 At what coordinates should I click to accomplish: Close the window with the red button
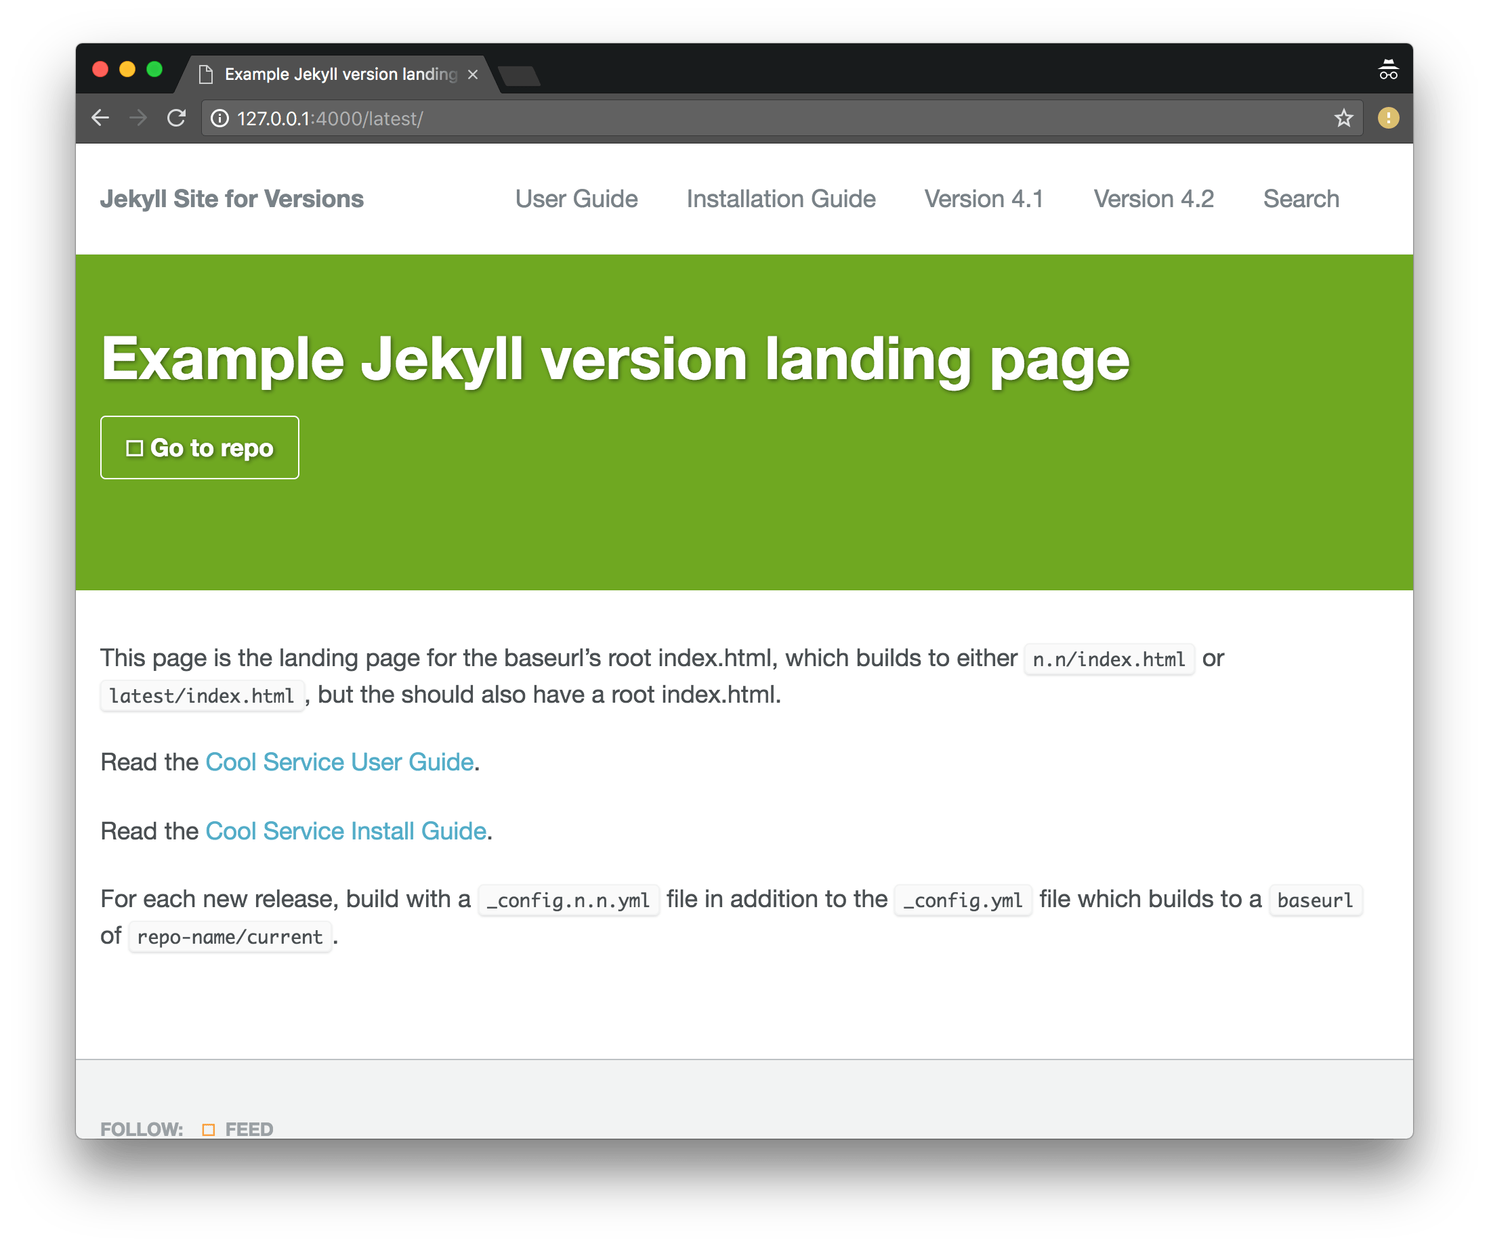tap(100, 69)
